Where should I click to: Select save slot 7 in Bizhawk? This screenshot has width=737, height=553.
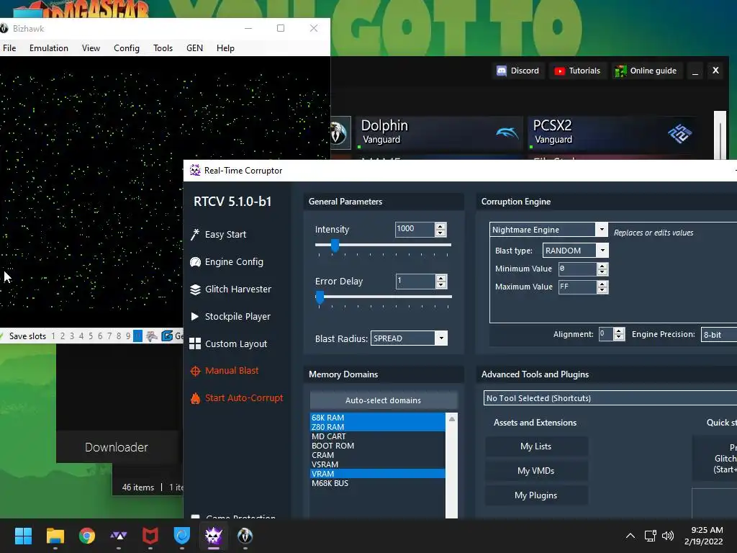109,336
